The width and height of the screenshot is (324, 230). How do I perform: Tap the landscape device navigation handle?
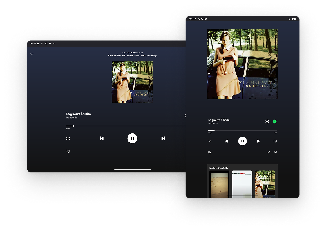click(133, 170)
